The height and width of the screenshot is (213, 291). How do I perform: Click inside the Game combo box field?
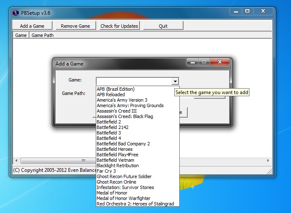(134, 81)
